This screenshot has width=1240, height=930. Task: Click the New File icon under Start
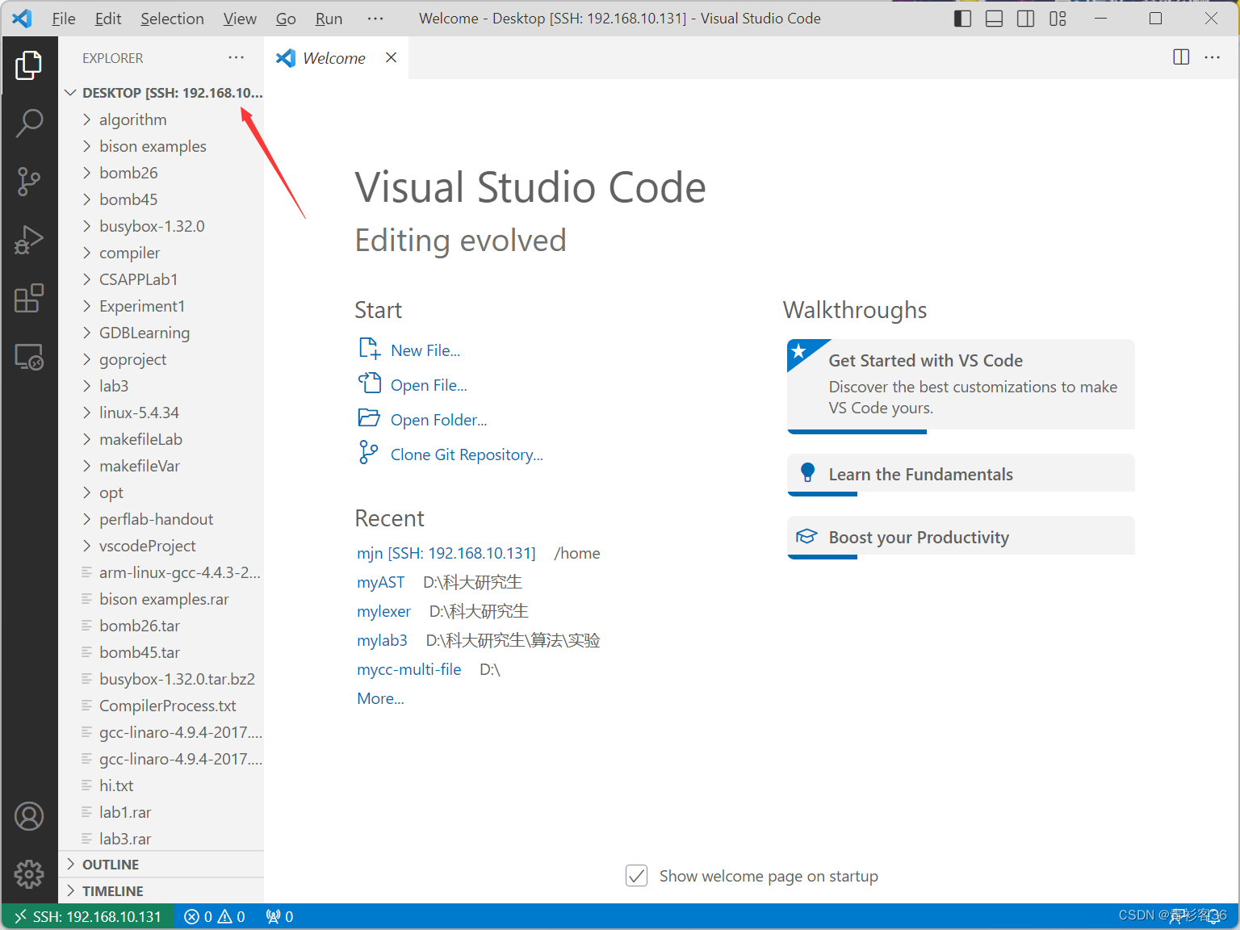369,349
